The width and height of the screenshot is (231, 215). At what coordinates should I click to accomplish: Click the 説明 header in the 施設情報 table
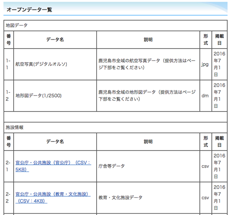[148, 142]
